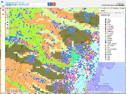Click the 湖沼 legend label

coord(108,60)
